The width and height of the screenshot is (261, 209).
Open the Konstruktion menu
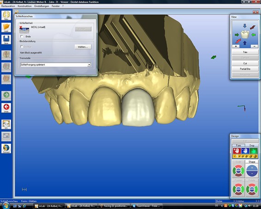[25, 6]
